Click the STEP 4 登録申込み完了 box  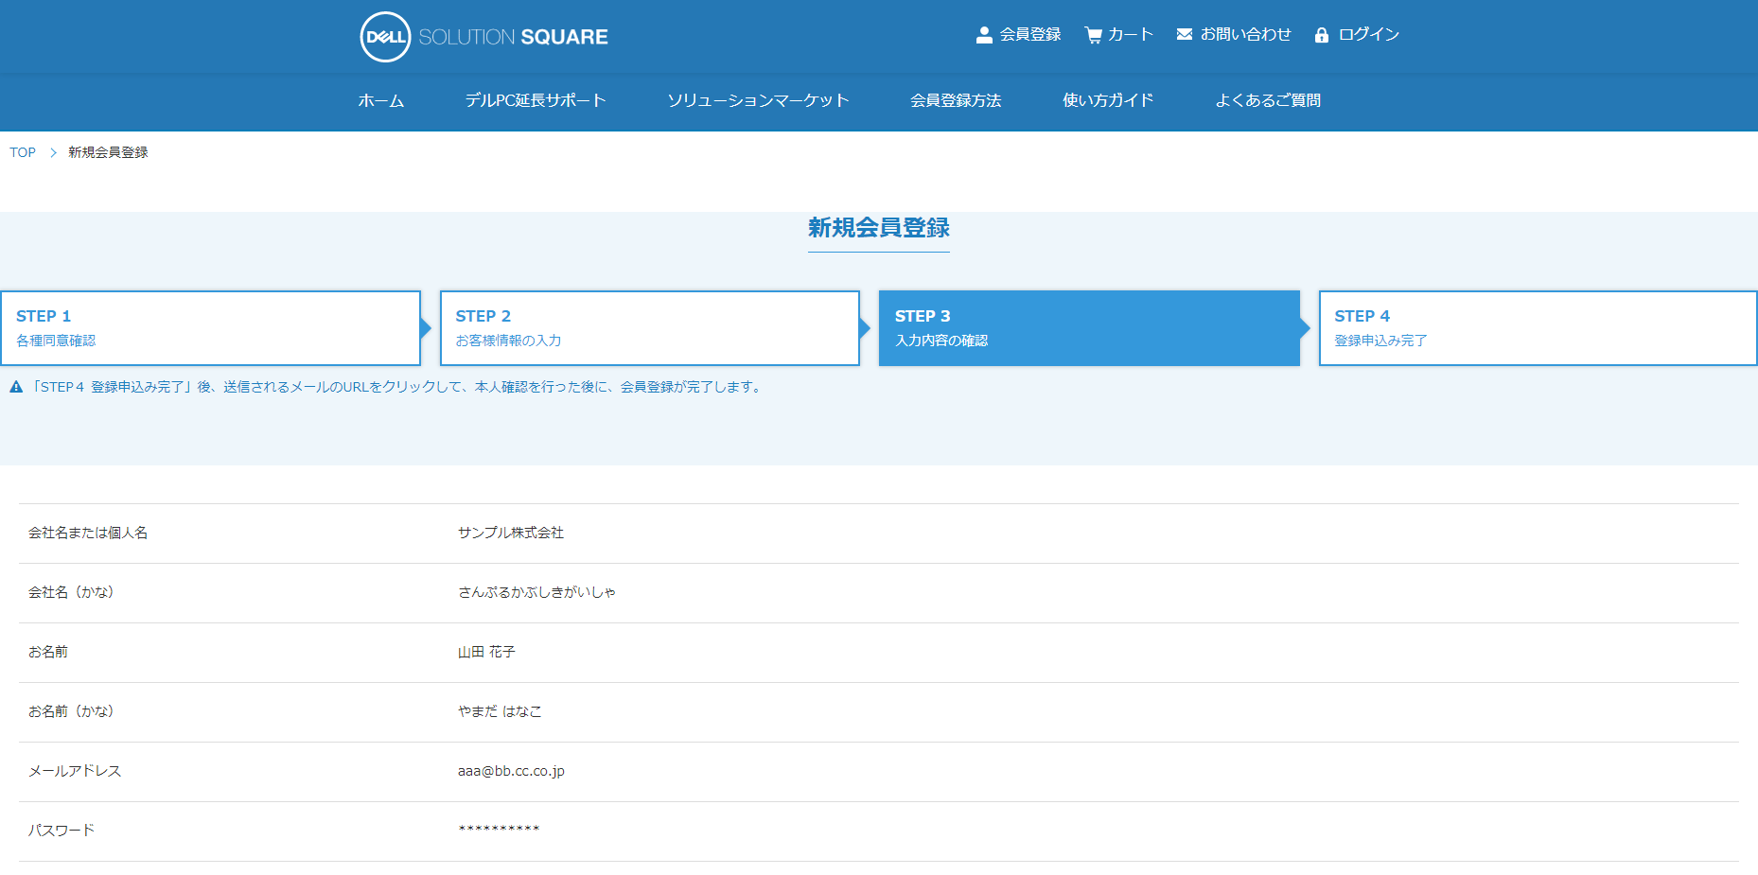click(1538, 328)
